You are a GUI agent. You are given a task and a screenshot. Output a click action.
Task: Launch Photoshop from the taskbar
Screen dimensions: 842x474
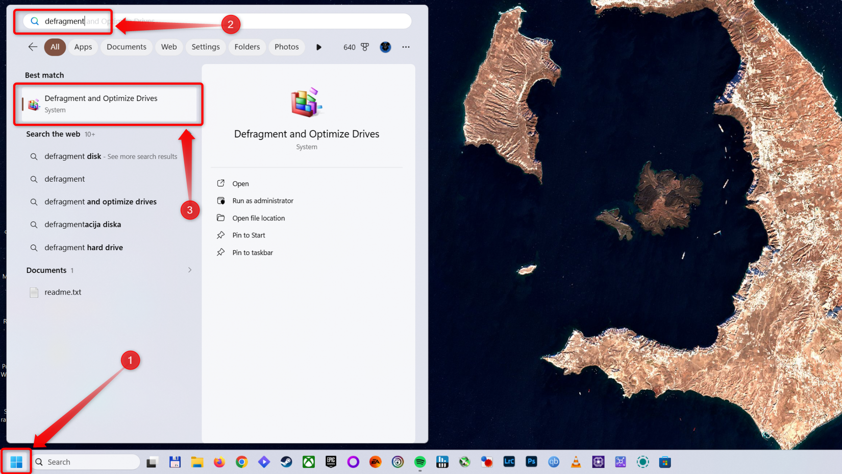[531, 462]
